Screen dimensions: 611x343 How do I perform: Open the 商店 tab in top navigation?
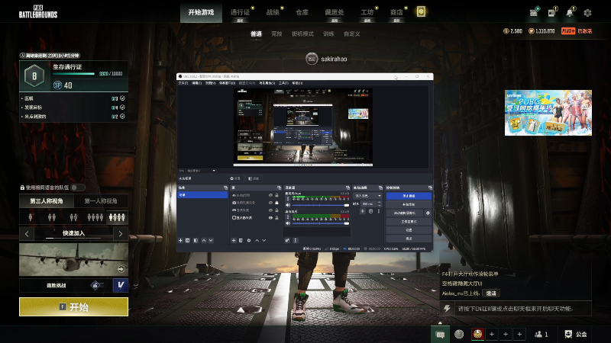pyautogui.click(x=396, y=12)
